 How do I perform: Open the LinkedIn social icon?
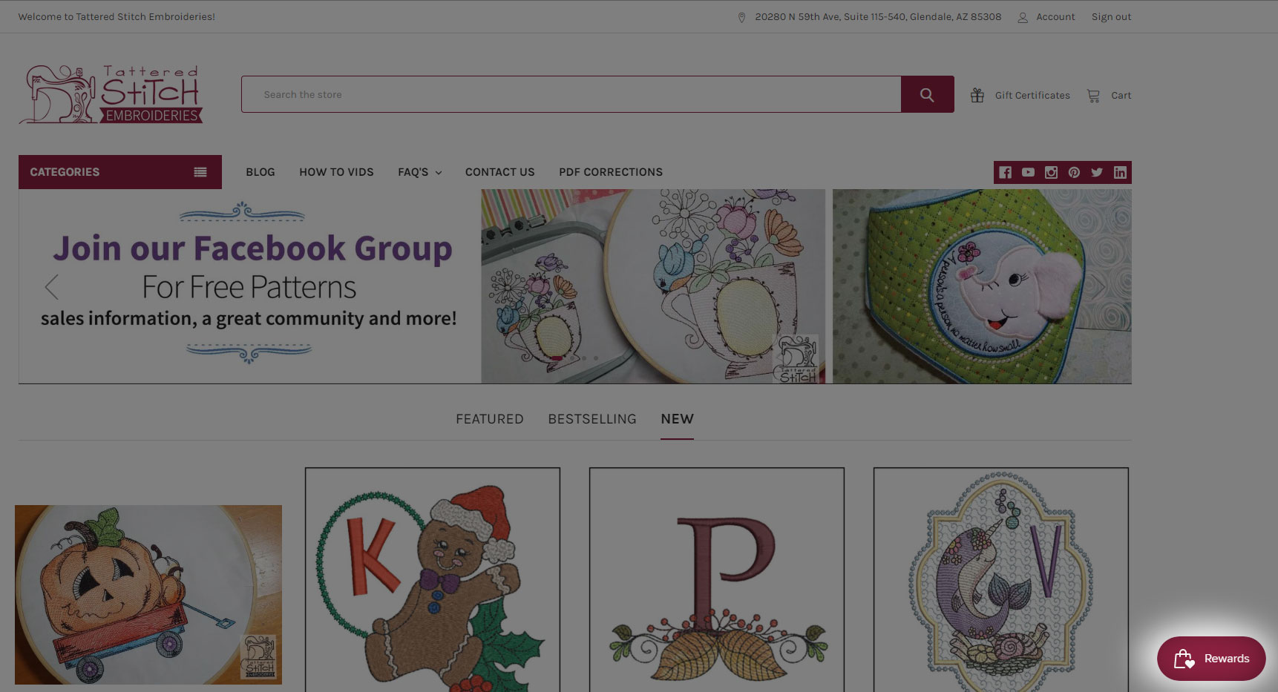click(x=1120, y=172)
